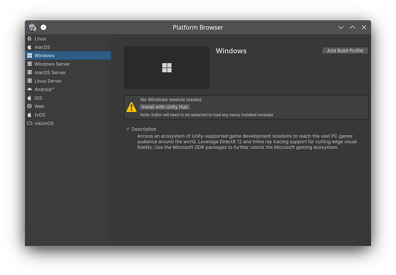Click the Windows logo preview thumbnail

(x=166, y=68)
